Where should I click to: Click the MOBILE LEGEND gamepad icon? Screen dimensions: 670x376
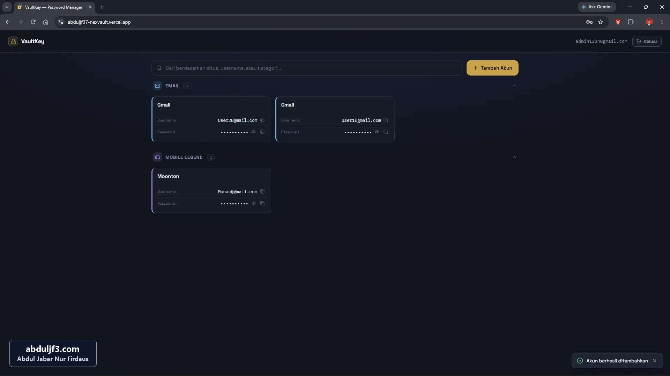157,157
